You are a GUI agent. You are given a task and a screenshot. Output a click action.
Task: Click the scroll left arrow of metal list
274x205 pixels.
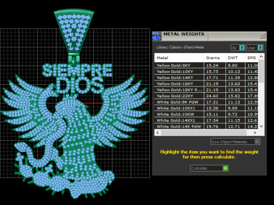[x=158, y=133]
